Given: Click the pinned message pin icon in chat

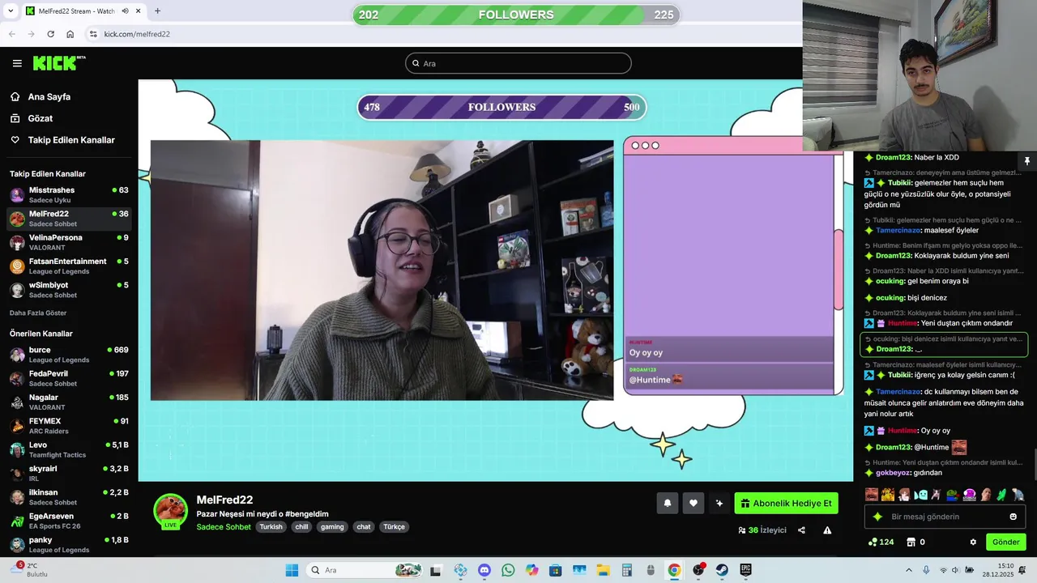Looking at the screenshot, I should (x=1026, y=161).
